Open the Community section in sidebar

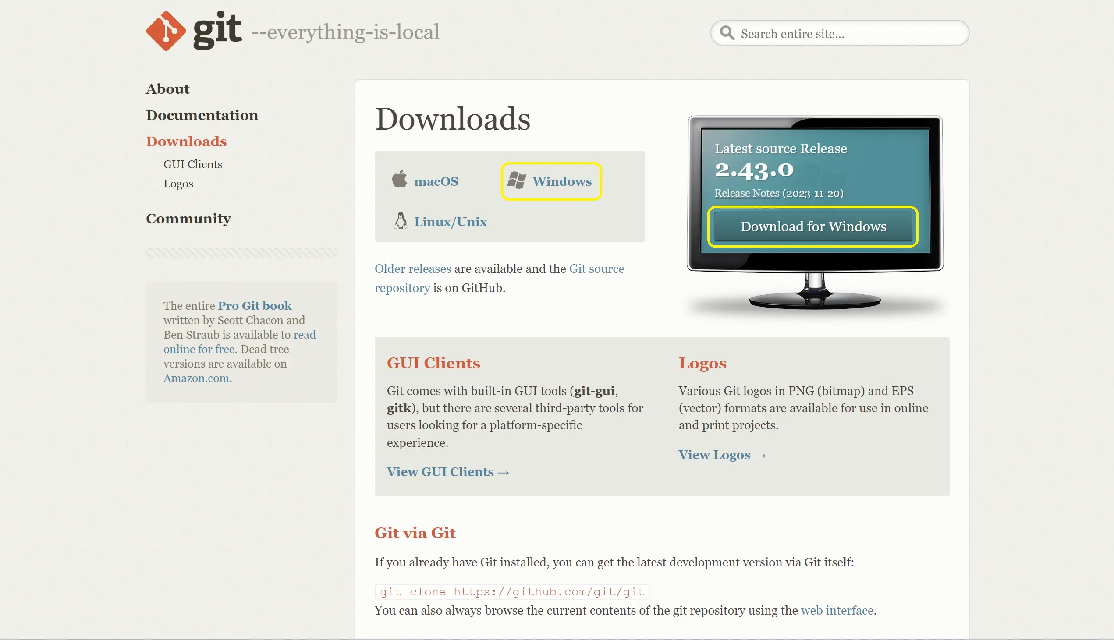point(188,219)
